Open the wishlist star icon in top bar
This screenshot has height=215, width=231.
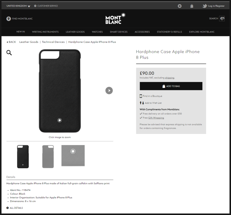pos(180,6)
